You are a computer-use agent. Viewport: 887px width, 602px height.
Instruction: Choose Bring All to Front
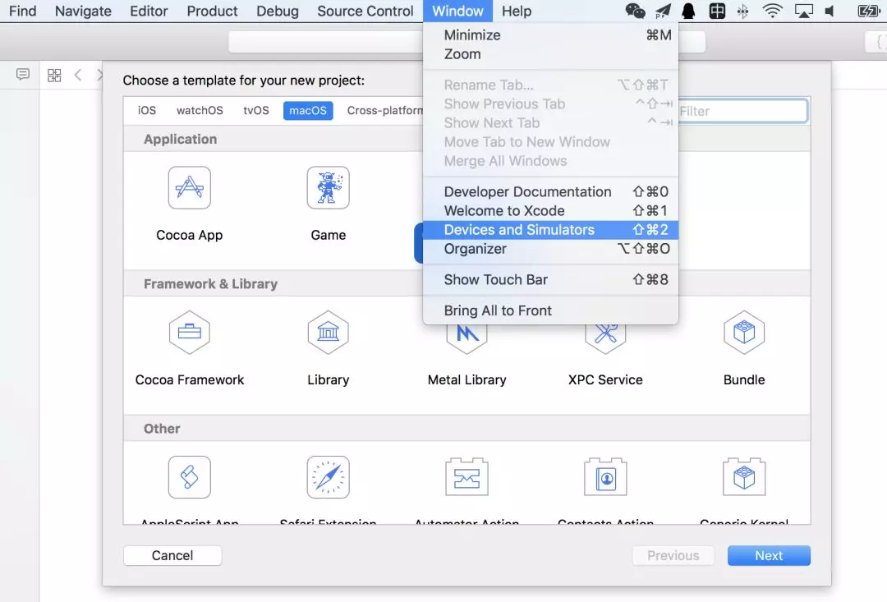click(x=550, y=310)
